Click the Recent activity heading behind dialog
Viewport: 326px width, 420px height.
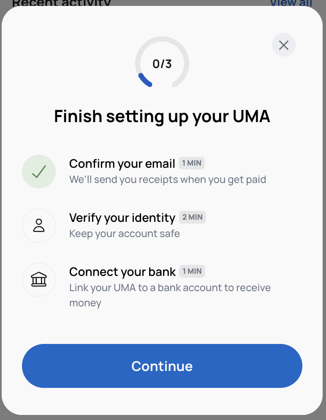(61, 3)
